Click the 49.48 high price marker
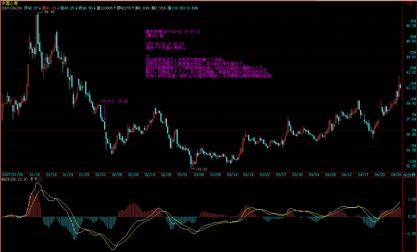Screen dimensions: 417x252 point(49,12)
